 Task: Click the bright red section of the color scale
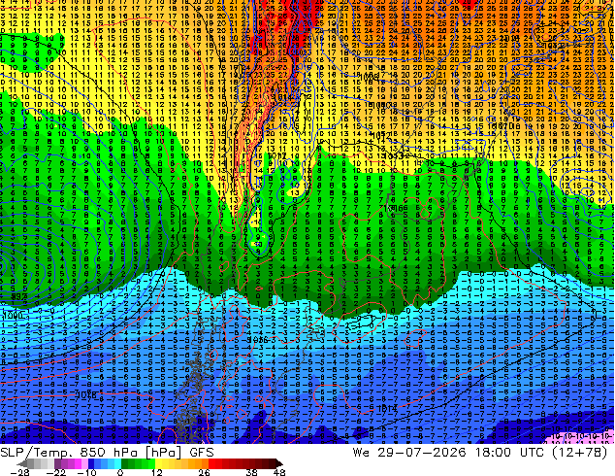[x=215, y=463]
